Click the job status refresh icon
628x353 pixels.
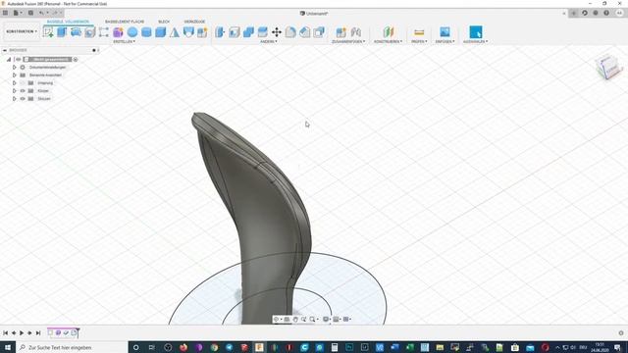tap(585, 13)
